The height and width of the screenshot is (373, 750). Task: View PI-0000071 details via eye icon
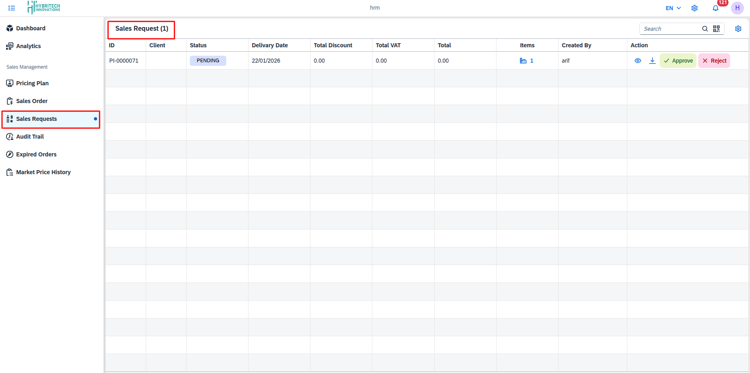[637, 61]
